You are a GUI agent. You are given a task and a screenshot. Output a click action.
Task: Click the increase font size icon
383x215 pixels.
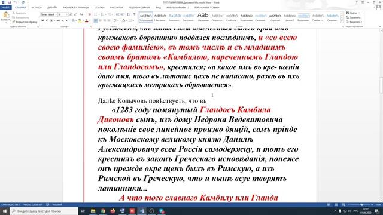71,14
